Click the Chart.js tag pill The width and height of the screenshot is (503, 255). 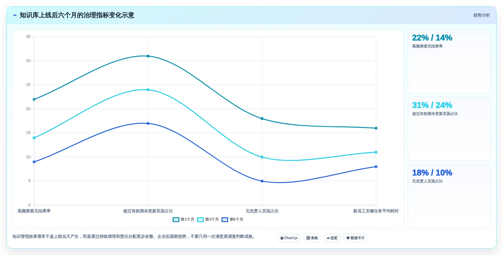(x=289, y=238)
